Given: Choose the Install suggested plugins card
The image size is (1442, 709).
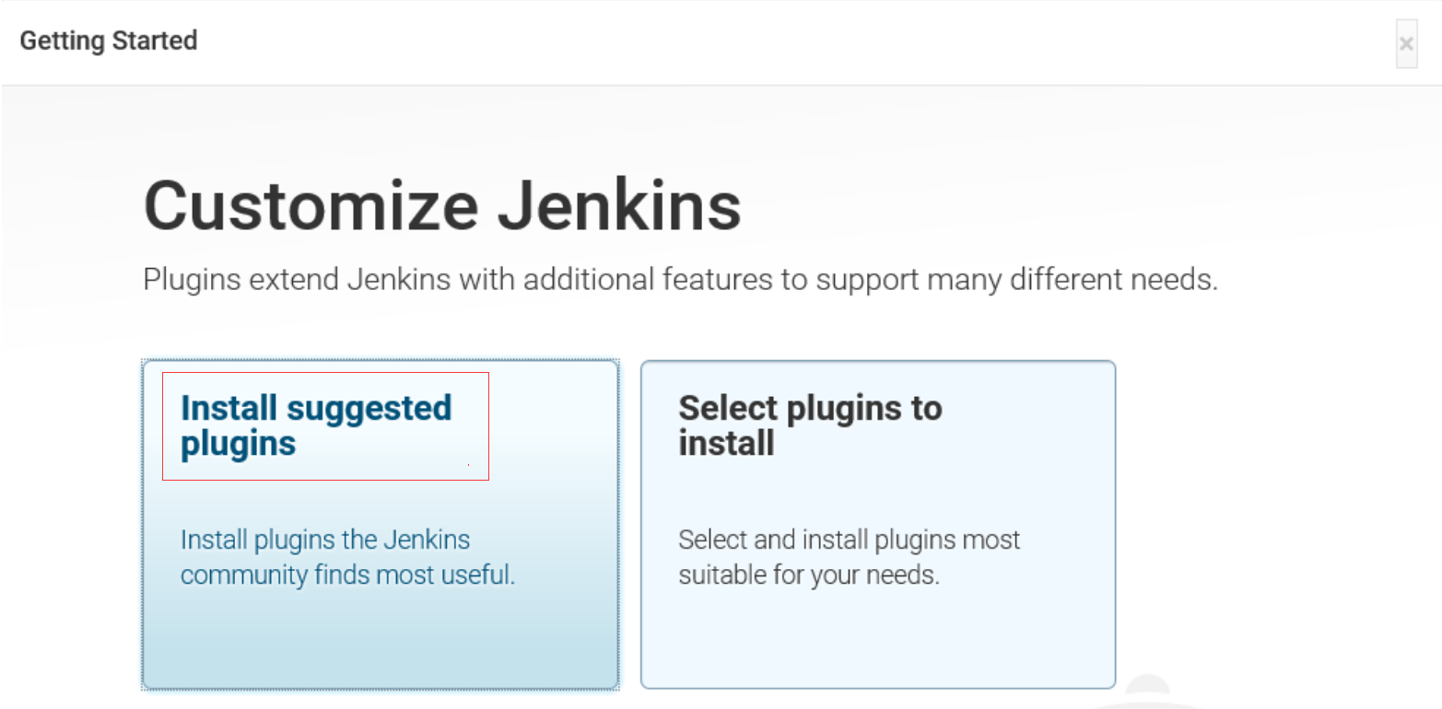Looking at the screenshot, I should pyautogui.click(x=380, y=525).
